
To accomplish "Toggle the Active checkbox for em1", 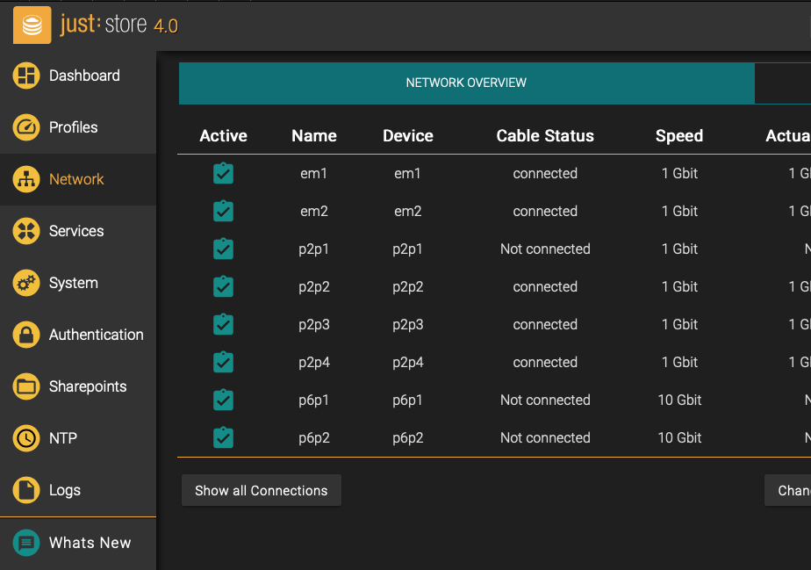I will point(224,173).
